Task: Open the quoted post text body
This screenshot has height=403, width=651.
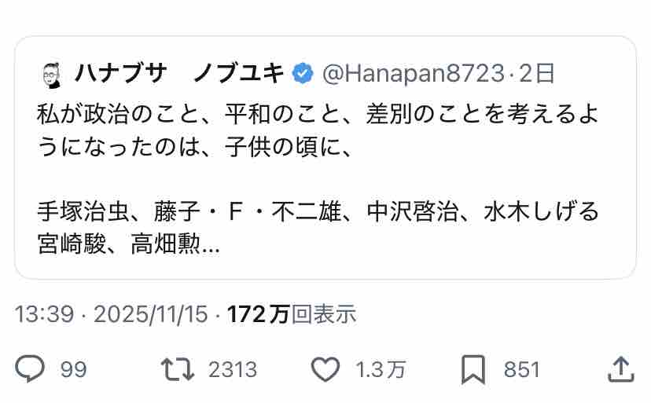Action: pyautogui.click(x=318, y=178)
